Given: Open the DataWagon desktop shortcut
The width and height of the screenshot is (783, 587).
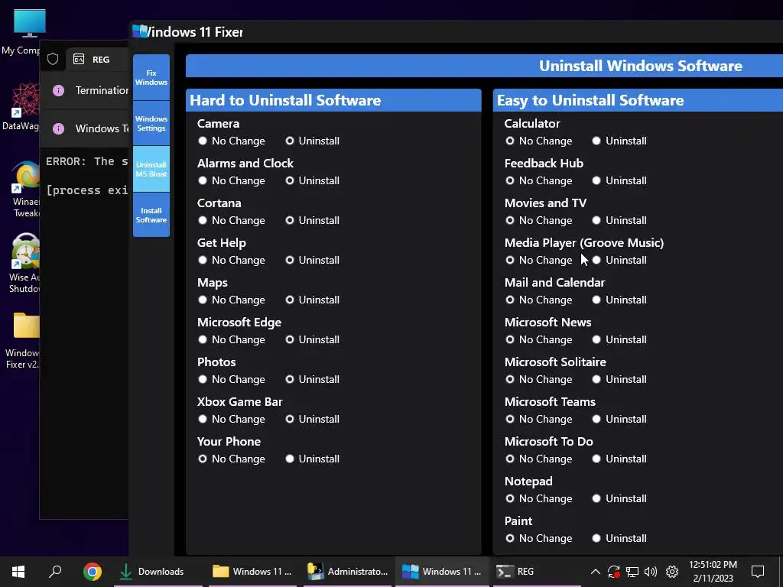Looking at the screenshot, I should pyautogui.click(x=21, y=106).
